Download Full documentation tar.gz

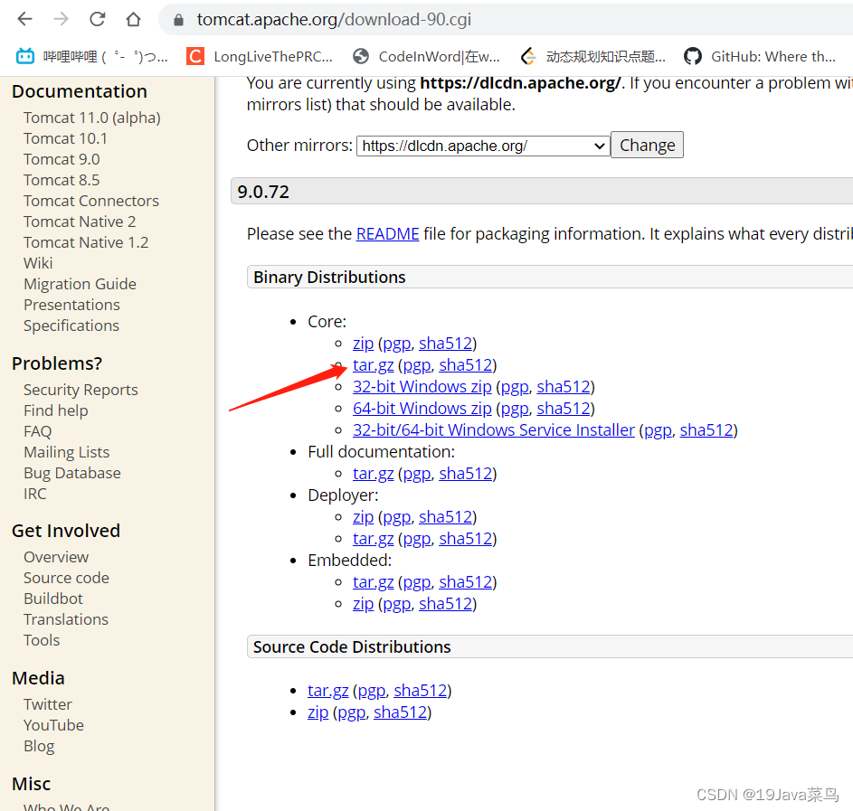[374, 474]
